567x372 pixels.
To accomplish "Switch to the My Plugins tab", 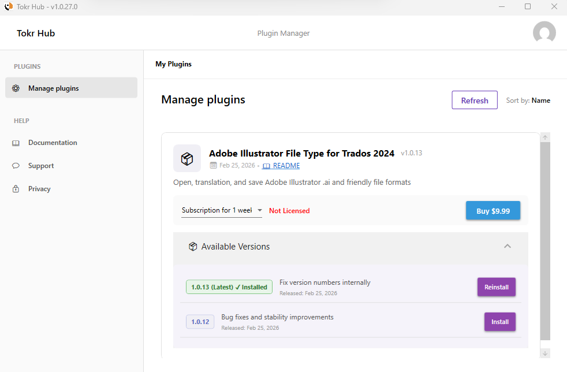I will coord(173,64).
